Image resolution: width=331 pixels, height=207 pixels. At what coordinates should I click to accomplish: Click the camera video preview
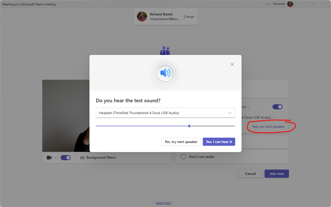point(66,116)
